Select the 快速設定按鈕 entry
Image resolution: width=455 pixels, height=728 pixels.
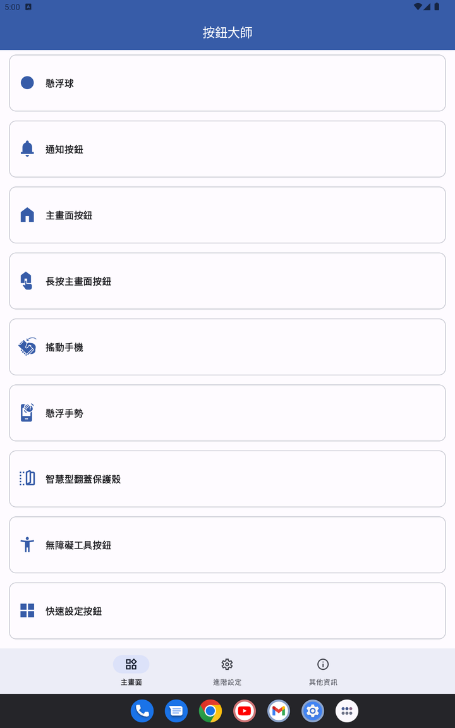(227, 611)
